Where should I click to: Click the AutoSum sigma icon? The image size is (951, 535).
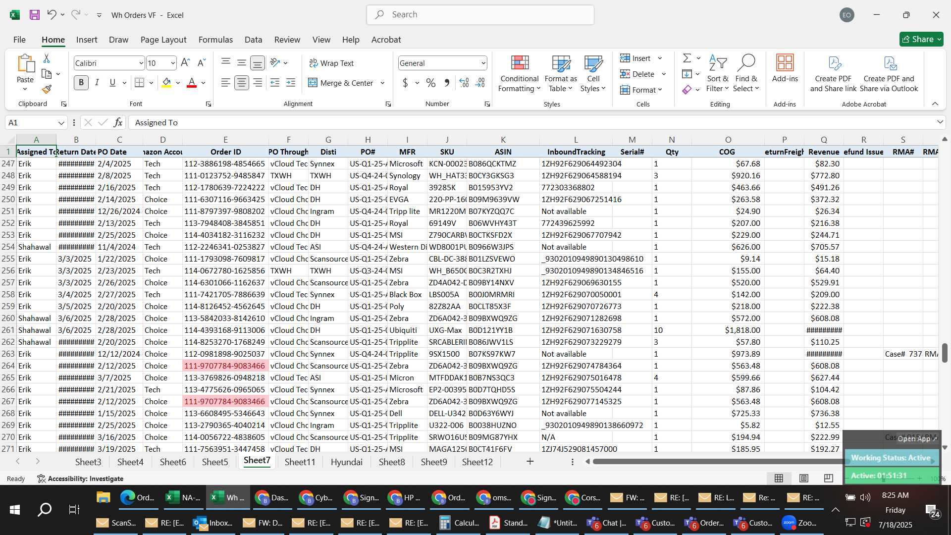[x=687, y=58]
